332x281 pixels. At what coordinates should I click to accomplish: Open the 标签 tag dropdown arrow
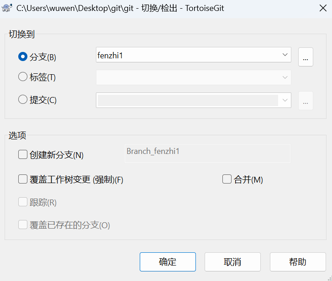[285, 77]
